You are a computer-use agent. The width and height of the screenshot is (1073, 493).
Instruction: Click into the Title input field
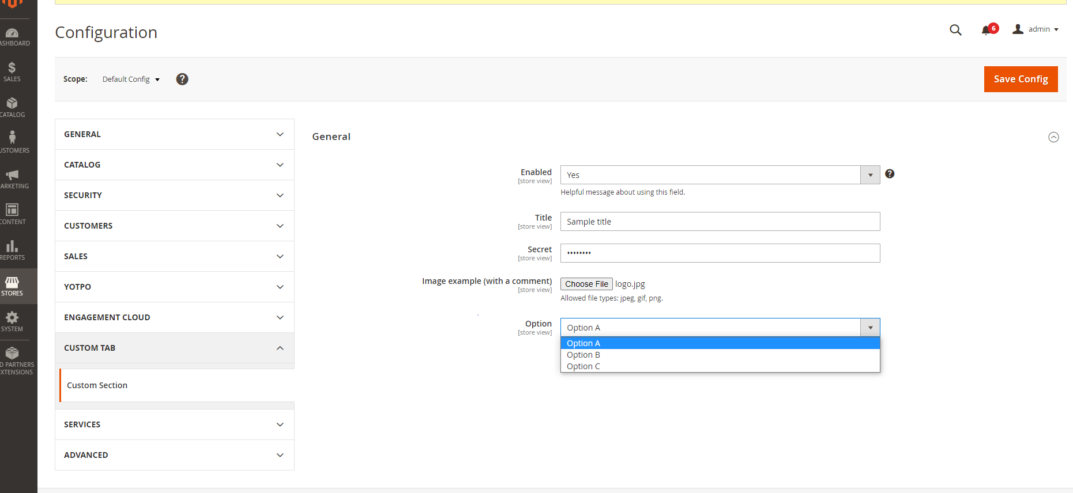pos(720,222)
